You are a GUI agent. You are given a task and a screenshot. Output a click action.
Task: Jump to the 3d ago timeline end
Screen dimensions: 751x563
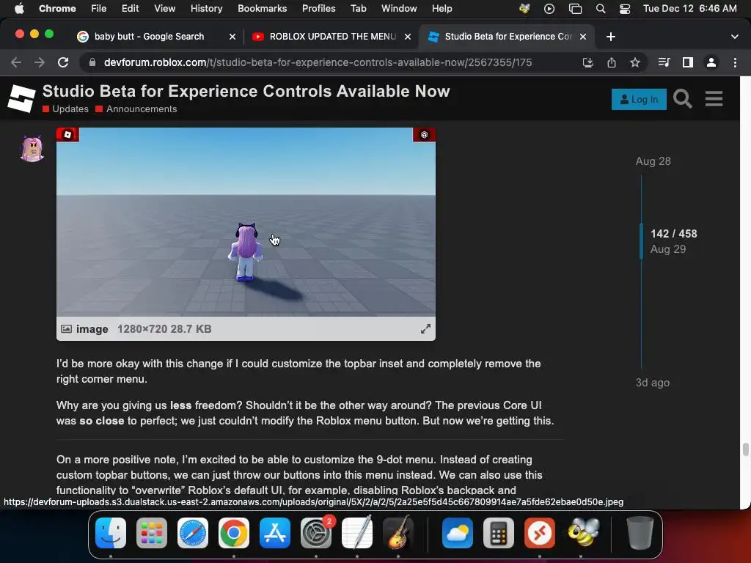click(x=652, y=383)
